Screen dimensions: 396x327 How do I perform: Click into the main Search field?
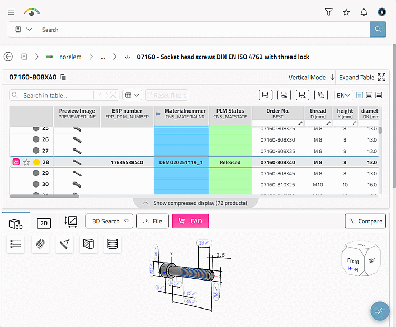[203, 30]
